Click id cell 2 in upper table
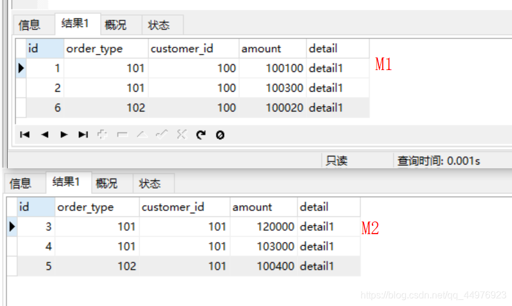Viewport: 512px width, 306px height. 45,88
